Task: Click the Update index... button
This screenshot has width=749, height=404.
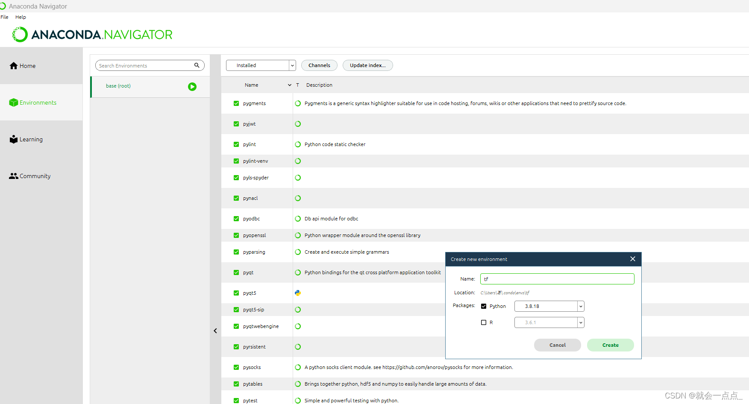Action: click(367, 65)
